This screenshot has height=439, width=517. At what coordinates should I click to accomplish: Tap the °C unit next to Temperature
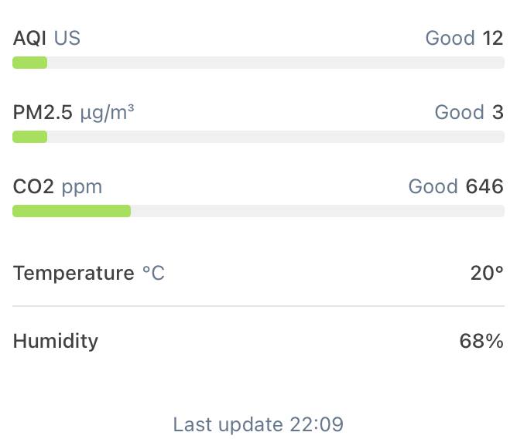pos(153,273)
